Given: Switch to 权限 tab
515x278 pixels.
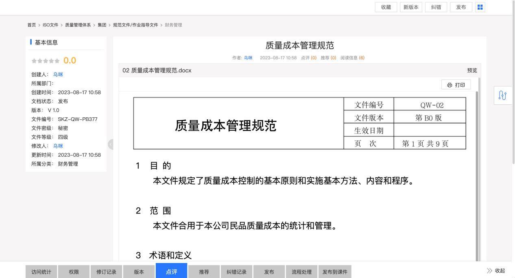Looking at the screenshot, I should 74,272.
